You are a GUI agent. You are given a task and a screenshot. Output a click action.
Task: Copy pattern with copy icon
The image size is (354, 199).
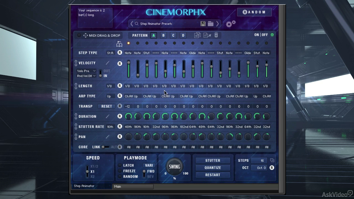tap(197, 35)
